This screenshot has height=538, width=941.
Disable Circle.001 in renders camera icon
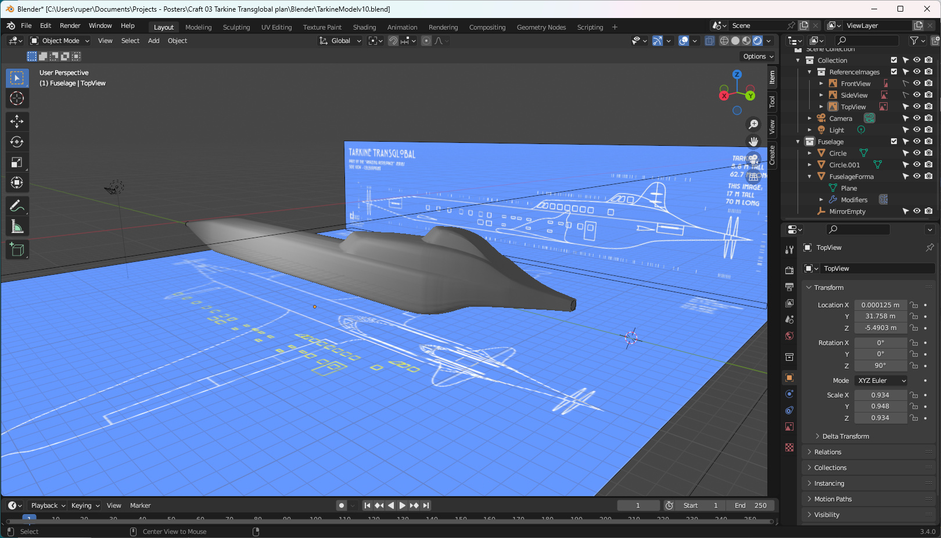[x=929, y=164]
